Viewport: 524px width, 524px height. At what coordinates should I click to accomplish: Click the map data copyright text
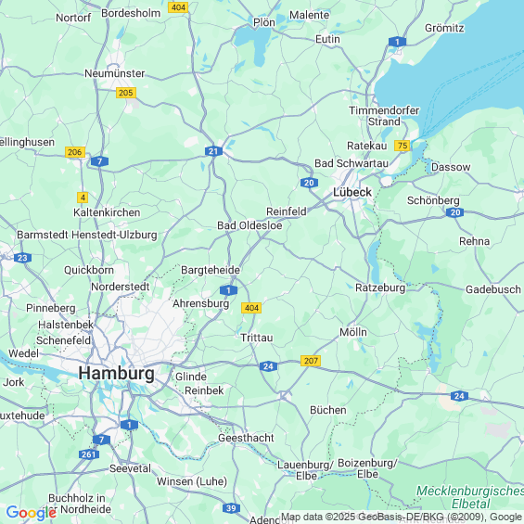(402, 517)
